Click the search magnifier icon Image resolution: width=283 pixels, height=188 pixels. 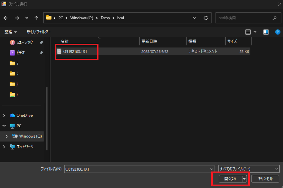pos(274,18)
